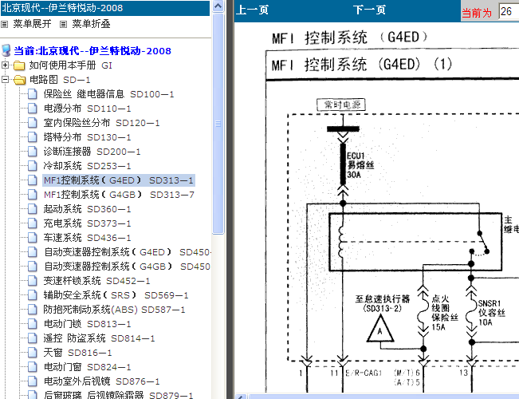Open 辅助安全系统(SRS) SD569-1
The height and width of the screenshot is (399, 519).
tap(116, 295)
